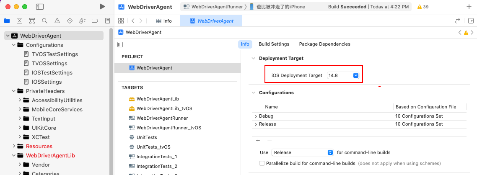Jump to previous issue chevron
Screen dimensions: 477x175
[x=460, y=32]
